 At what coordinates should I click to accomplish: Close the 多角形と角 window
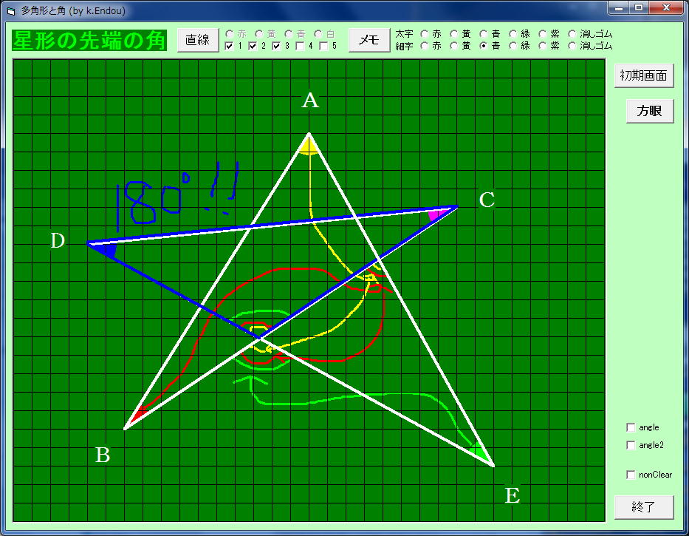click(667, 7)
